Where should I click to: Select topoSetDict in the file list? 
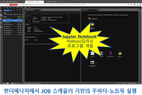[12, 34]
